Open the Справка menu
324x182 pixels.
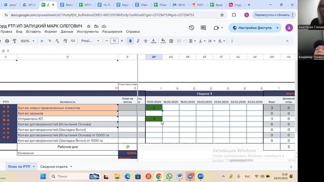point(133,31)
